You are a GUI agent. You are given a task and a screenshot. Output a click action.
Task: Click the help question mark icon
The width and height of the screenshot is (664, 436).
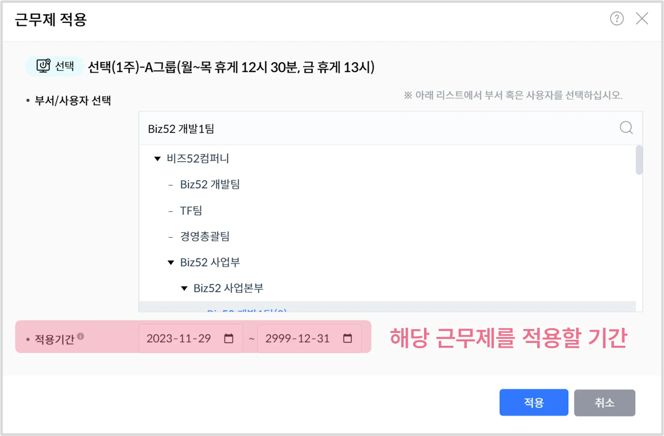[x=616, y=18]
